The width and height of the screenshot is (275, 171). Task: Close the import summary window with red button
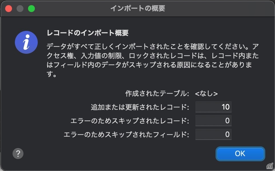click(x=9, y=8)
